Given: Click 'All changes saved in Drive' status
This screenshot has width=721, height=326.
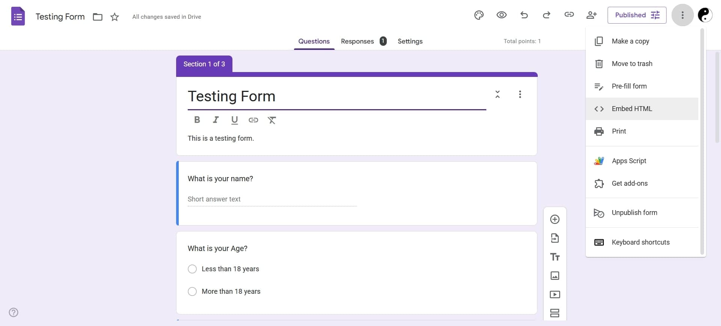Looking at the screenshot, I should point(166,17).
